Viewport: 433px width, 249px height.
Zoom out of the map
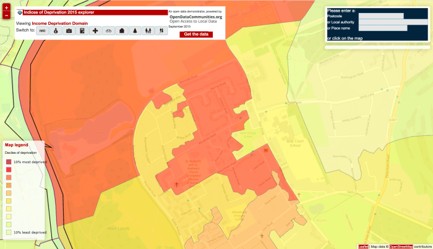coord(6,15)
